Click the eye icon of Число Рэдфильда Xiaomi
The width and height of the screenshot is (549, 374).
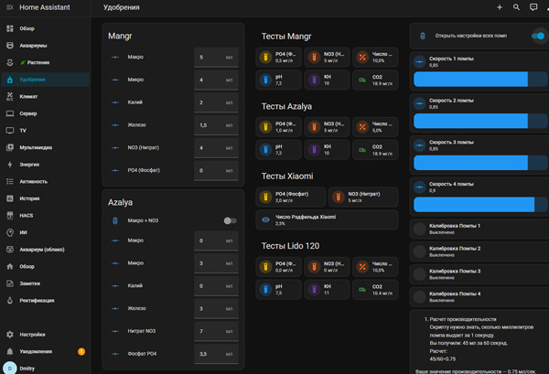[x=265, y=219]
